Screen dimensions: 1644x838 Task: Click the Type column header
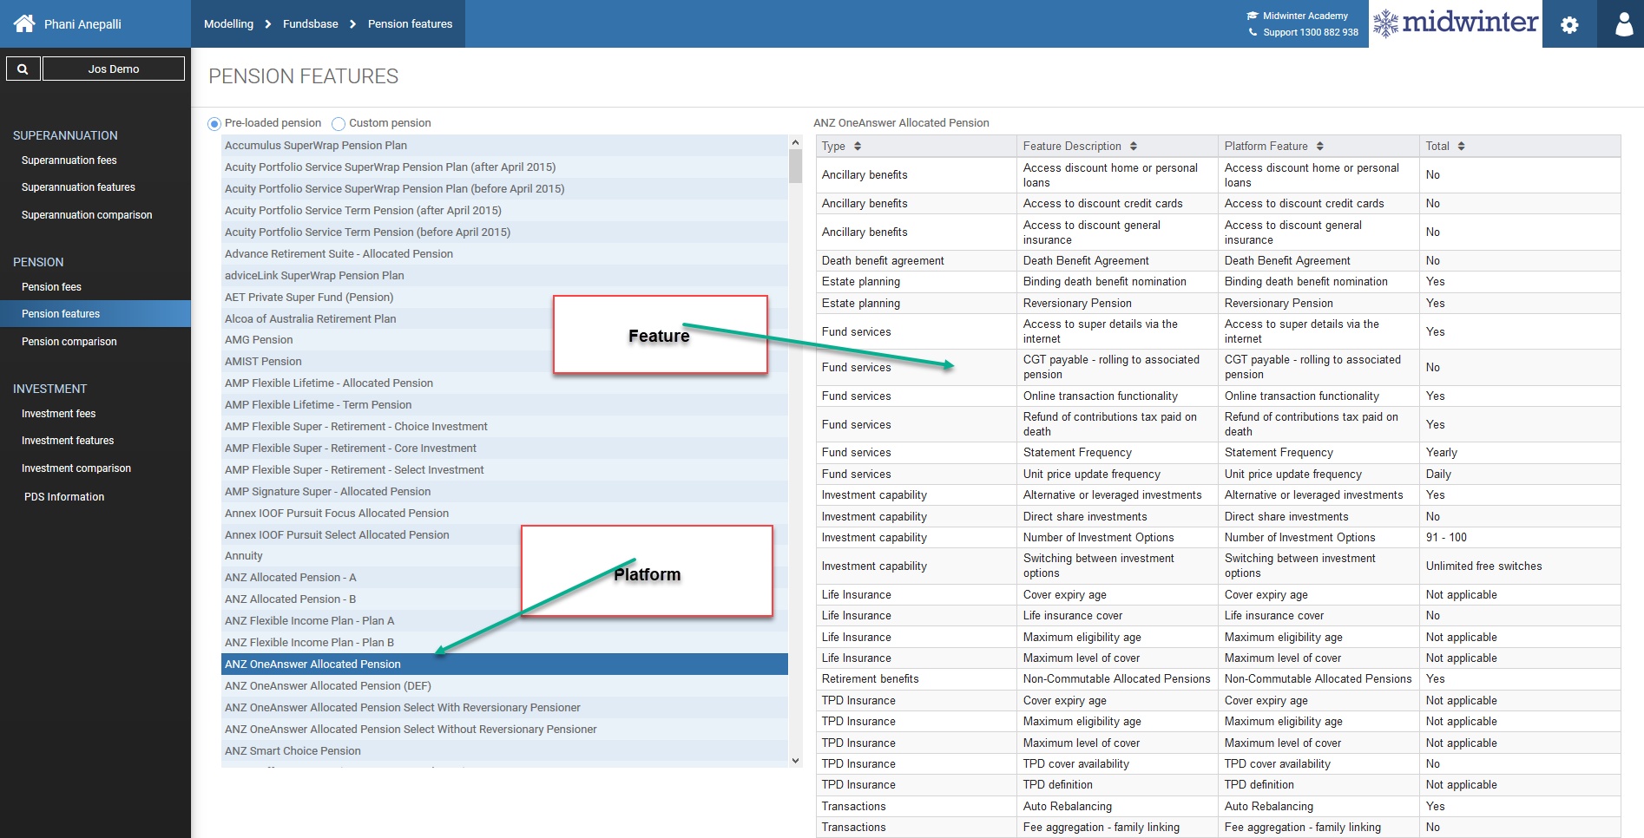916,146
